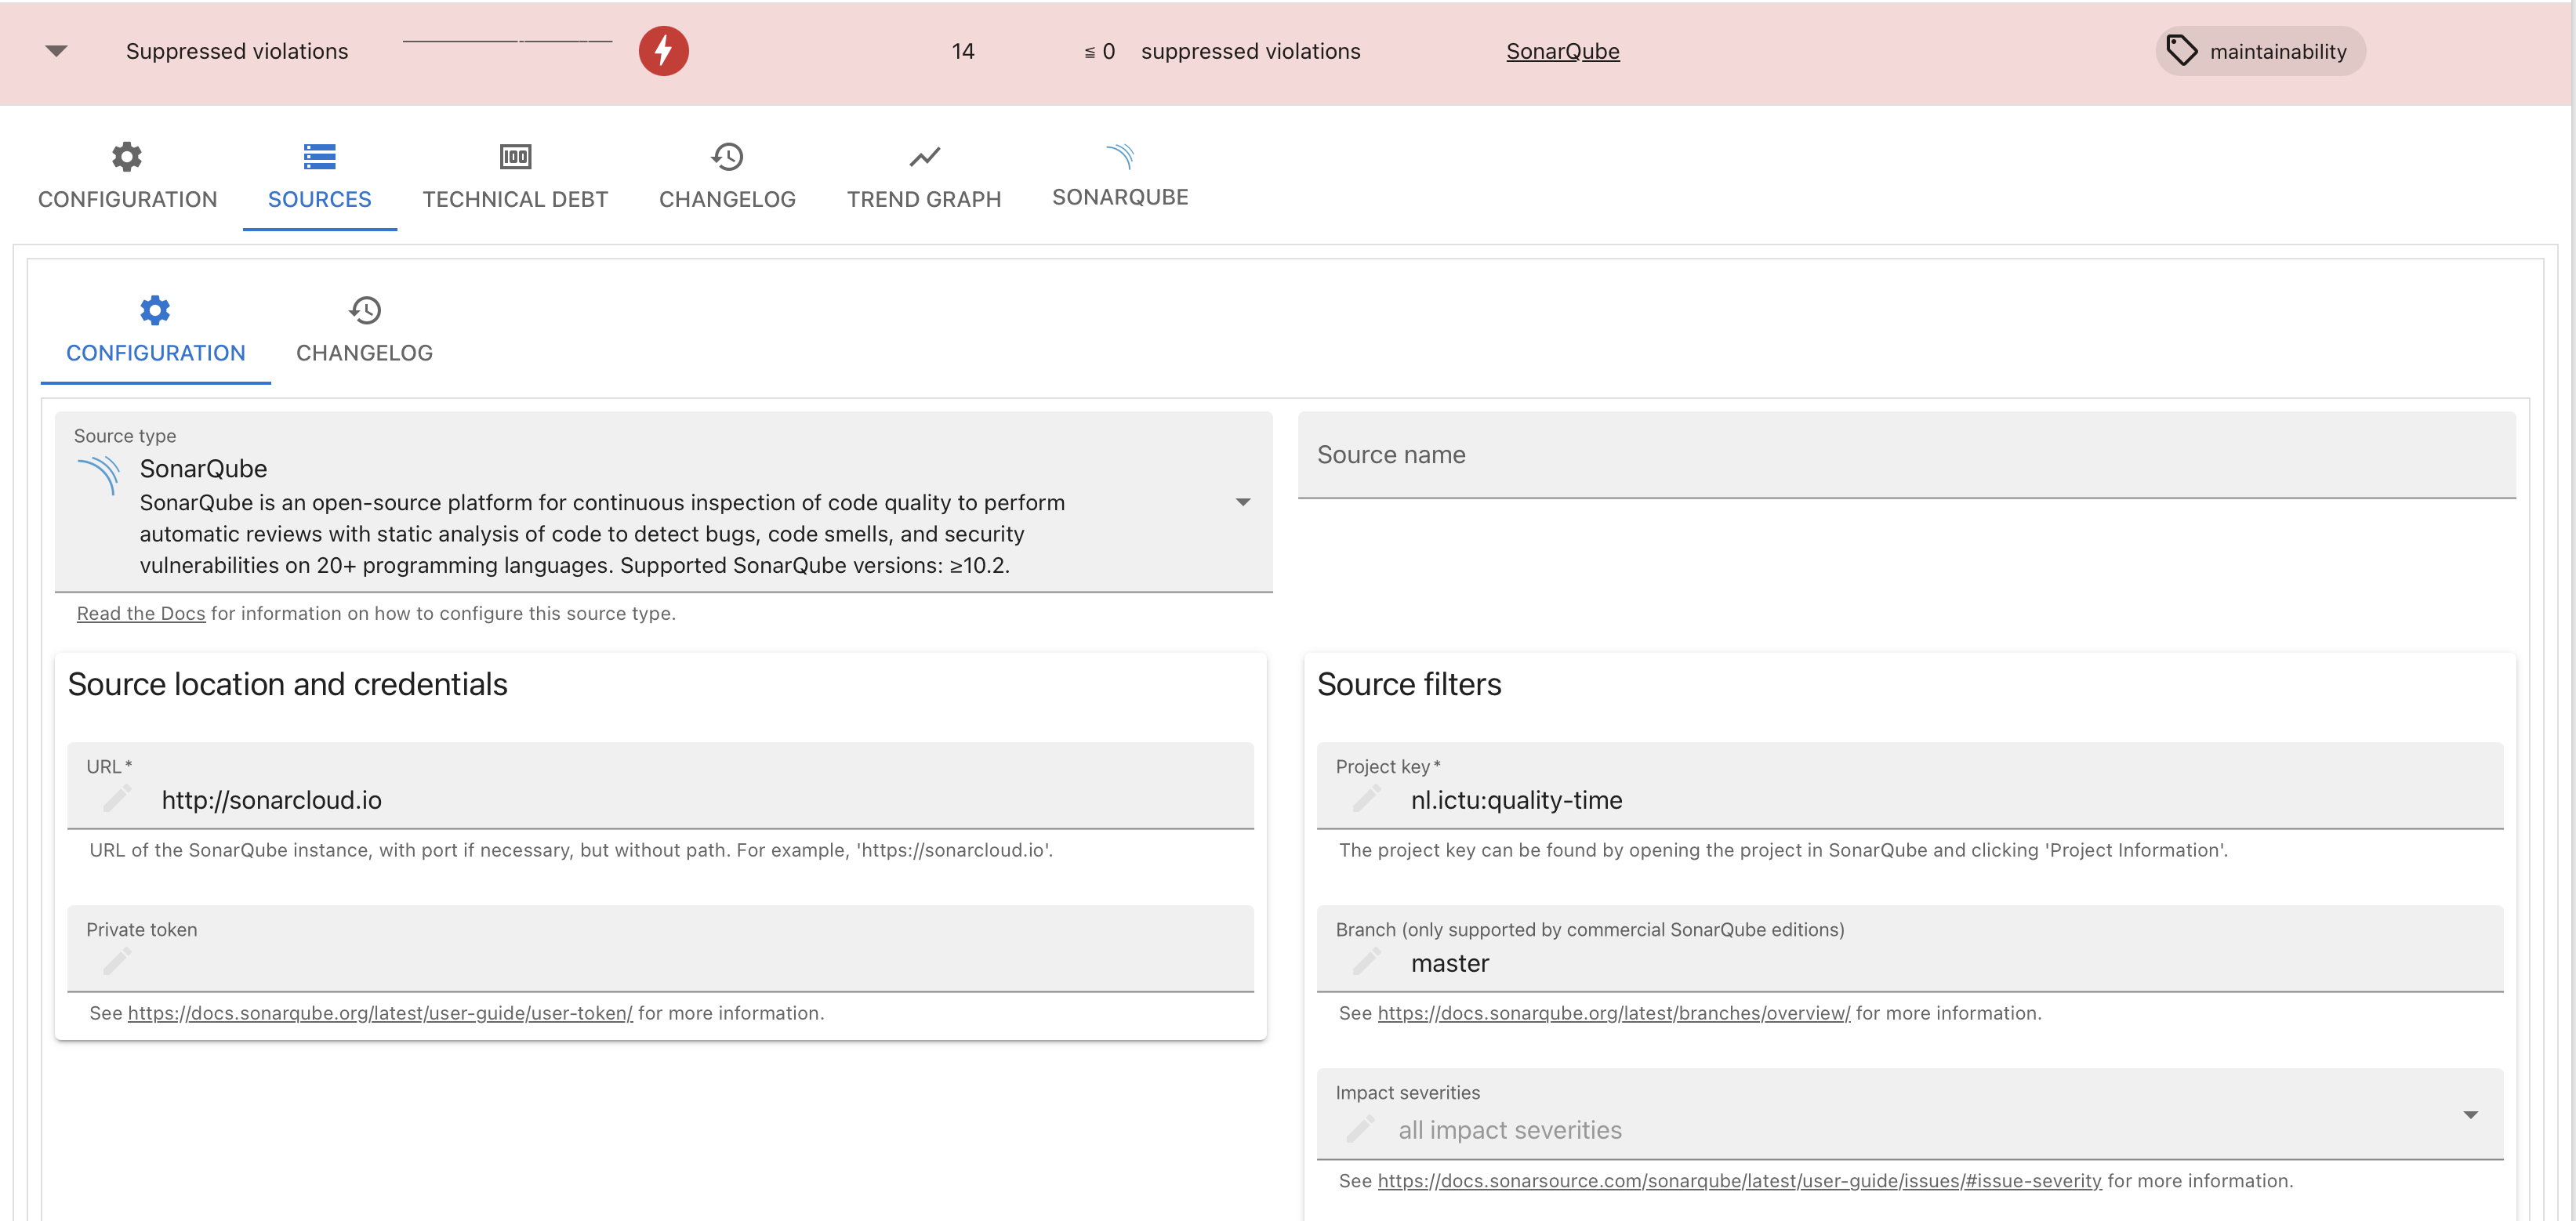Click the pencil icon in Branch field

pyautogui.click(x=1366, y=962)
